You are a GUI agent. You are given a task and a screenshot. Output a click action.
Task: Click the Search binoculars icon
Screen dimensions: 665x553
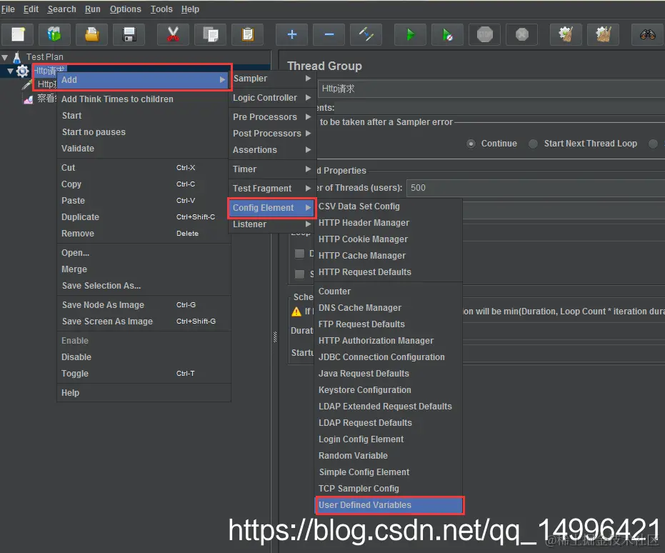pos(648,34)
